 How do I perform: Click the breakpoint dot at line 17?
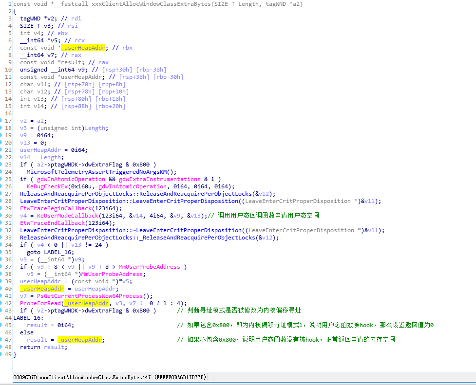click(x=1, y=121)
